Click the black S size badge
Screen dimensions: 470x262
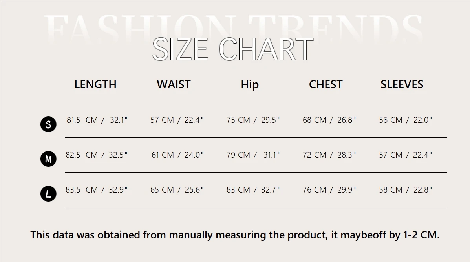pos(48,124)
